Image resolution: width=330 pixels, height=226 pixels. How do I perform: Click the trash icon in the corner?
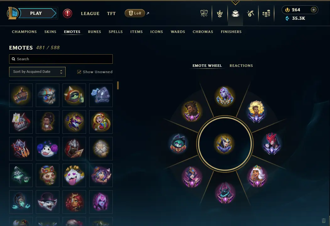pyautogui.click(x=323, y=221)
